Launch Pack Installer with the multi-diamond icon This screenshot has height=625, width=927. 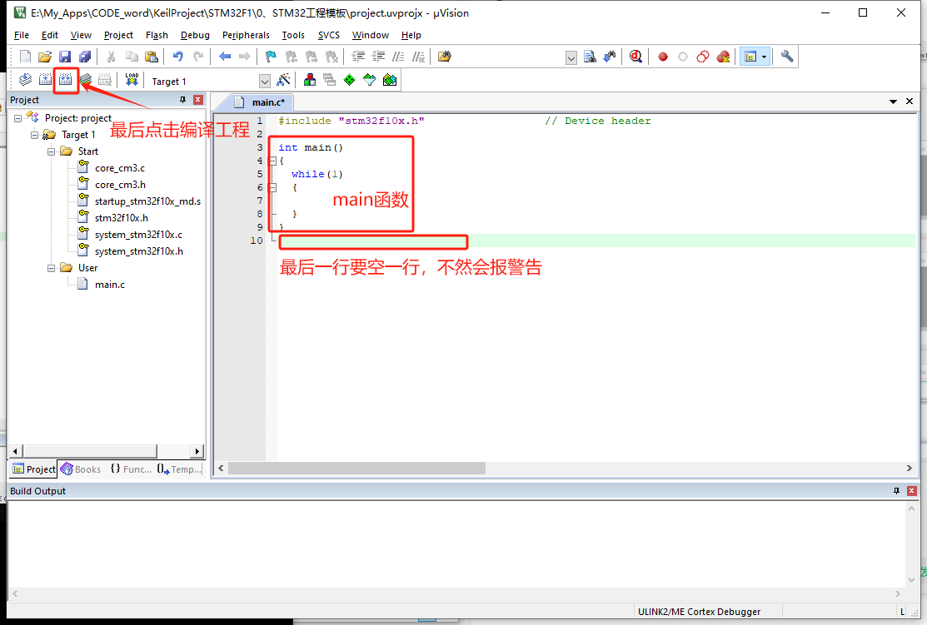click(x=390, y=80)
